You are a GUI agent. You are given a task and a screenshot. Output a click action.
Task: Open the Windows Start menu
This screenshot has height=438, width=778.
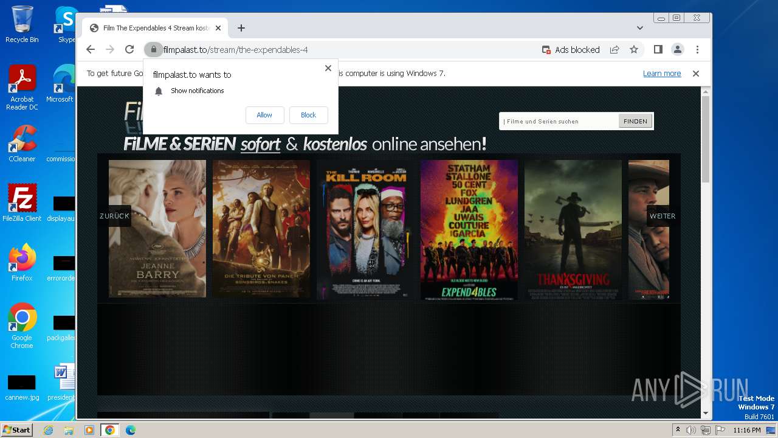(x=16, y=430)
